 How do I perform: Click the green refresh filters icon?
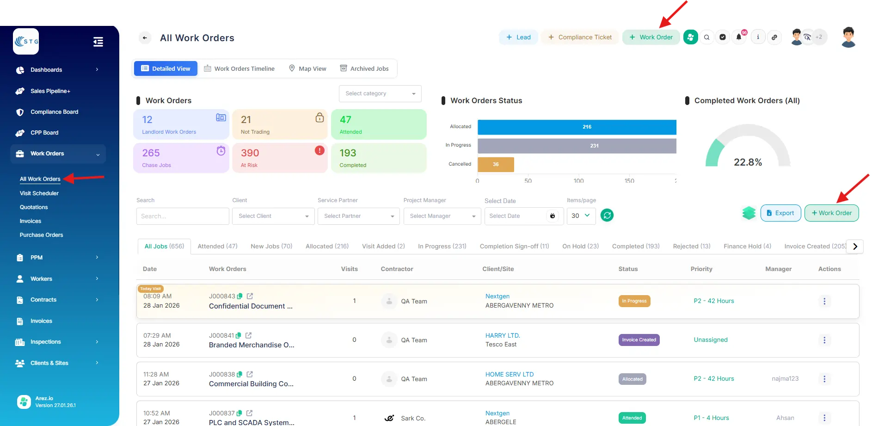click(607, 215)
